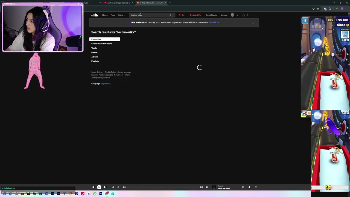Go to Feed tab
The image size is (350, 197).
(113, 15)
